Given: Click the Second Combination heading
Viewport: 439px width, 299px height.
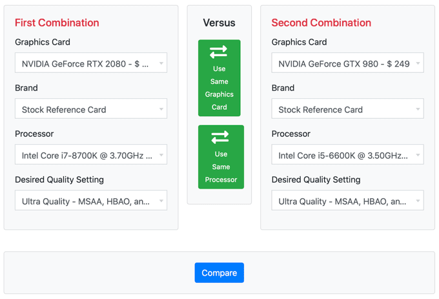Looking at the screenshot, I should (x=321, y=23).
